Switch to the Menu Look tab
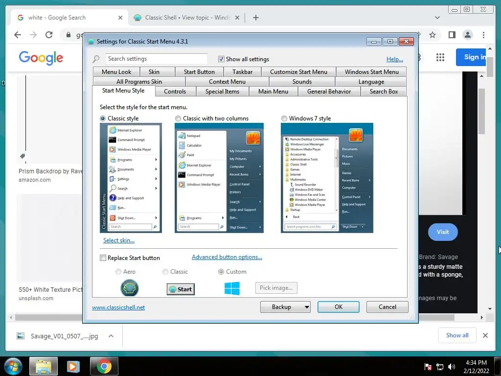The width and height of the screenshot is (501, 376). point(116,72)
